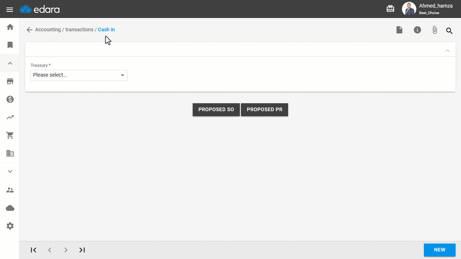Click the Ahmed_hamza user name
The image size is (461, 259).
436,6
